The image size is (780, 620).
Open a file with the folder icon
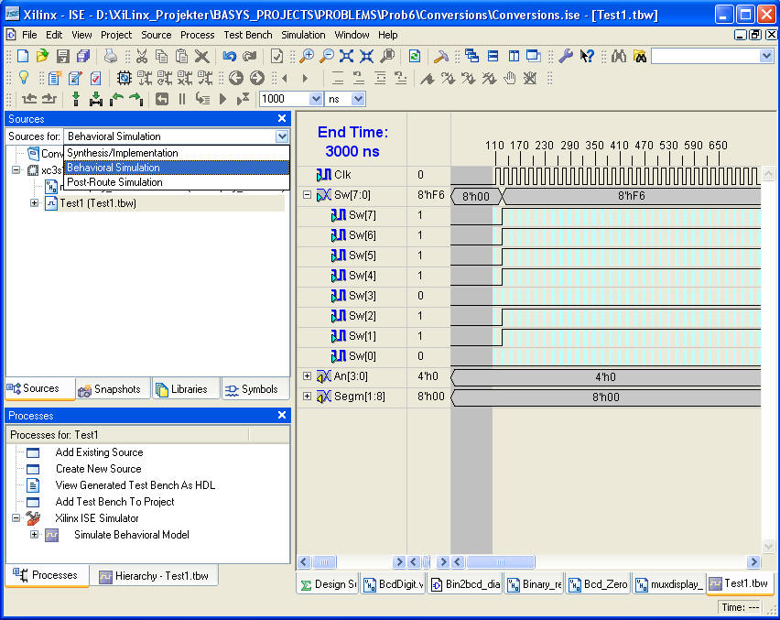pos(43,56)
